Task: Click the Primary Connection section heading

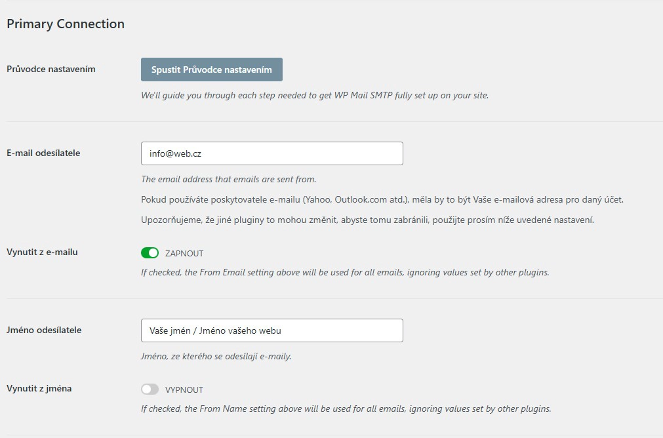Action: (65, 24)
